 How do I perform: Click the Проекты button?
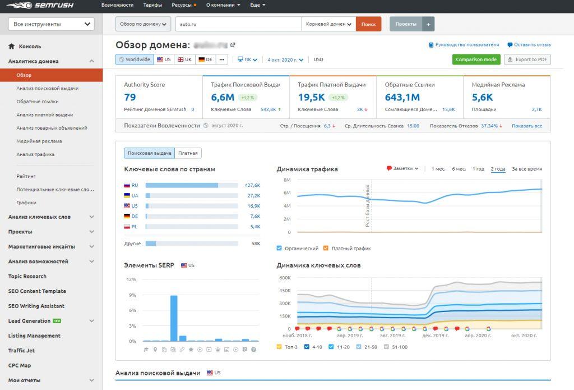click(x=406, y=24)
